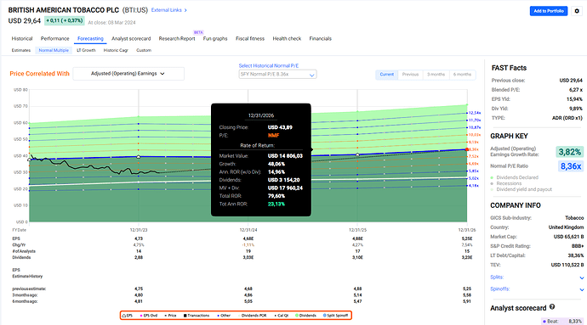Screen dimensions: 587x325
Task: Open the Analyst scorecard tab
Action: (x=131, y=38)
